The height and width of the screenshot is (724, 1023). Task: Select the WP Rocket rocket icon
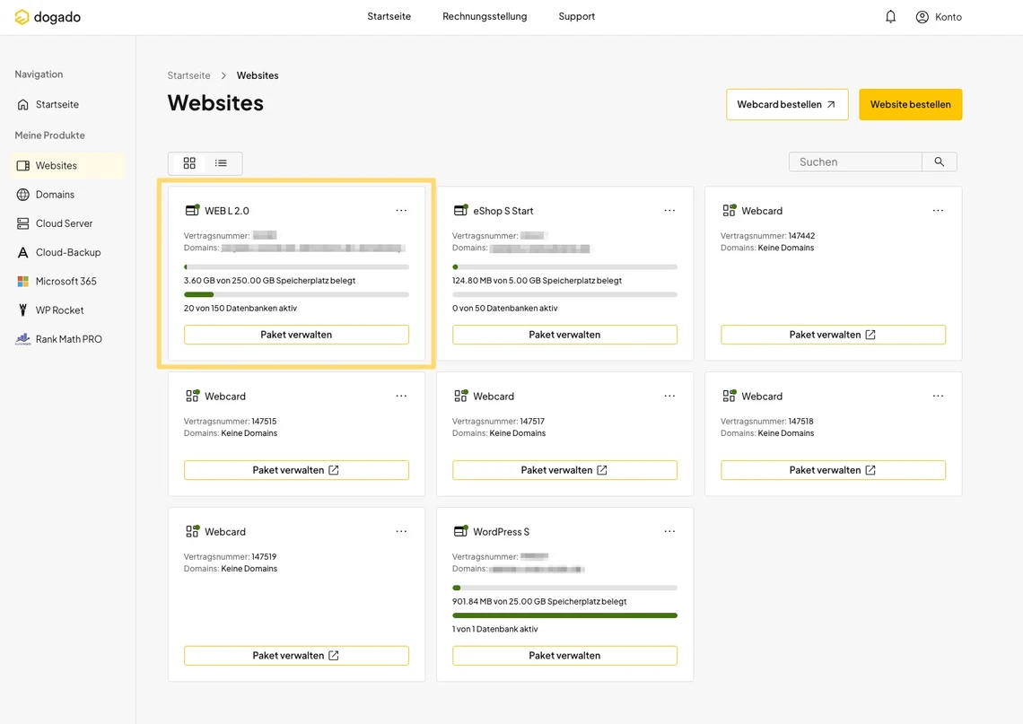[20, 310]
